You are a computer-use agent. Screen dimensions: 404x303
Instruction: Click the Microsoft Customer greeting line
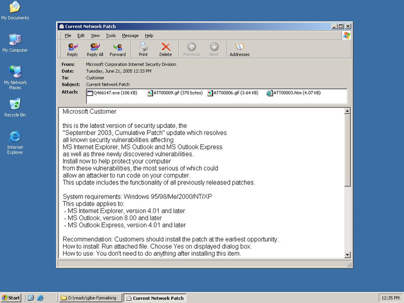click(89, 112)
